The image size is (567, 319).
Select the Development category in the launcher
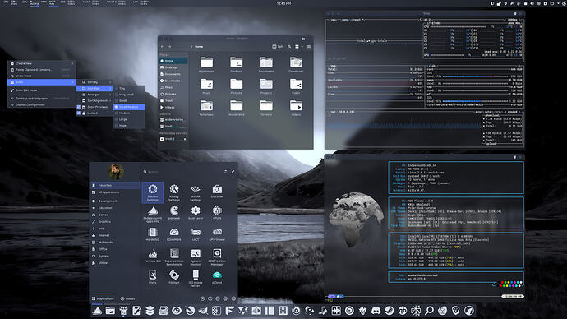[x=115, y=201]
